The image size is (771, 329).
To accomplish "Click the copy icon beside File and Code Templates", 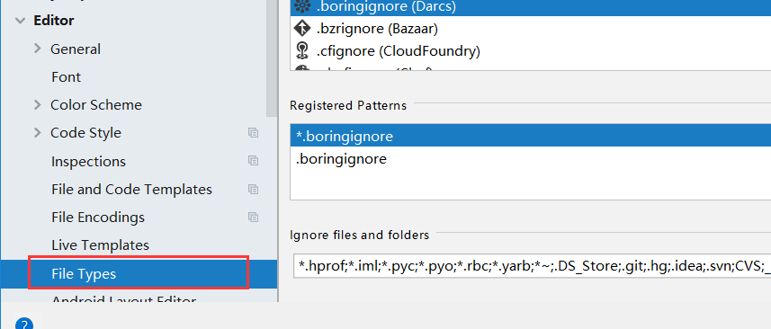I will (x=253, y=189).
